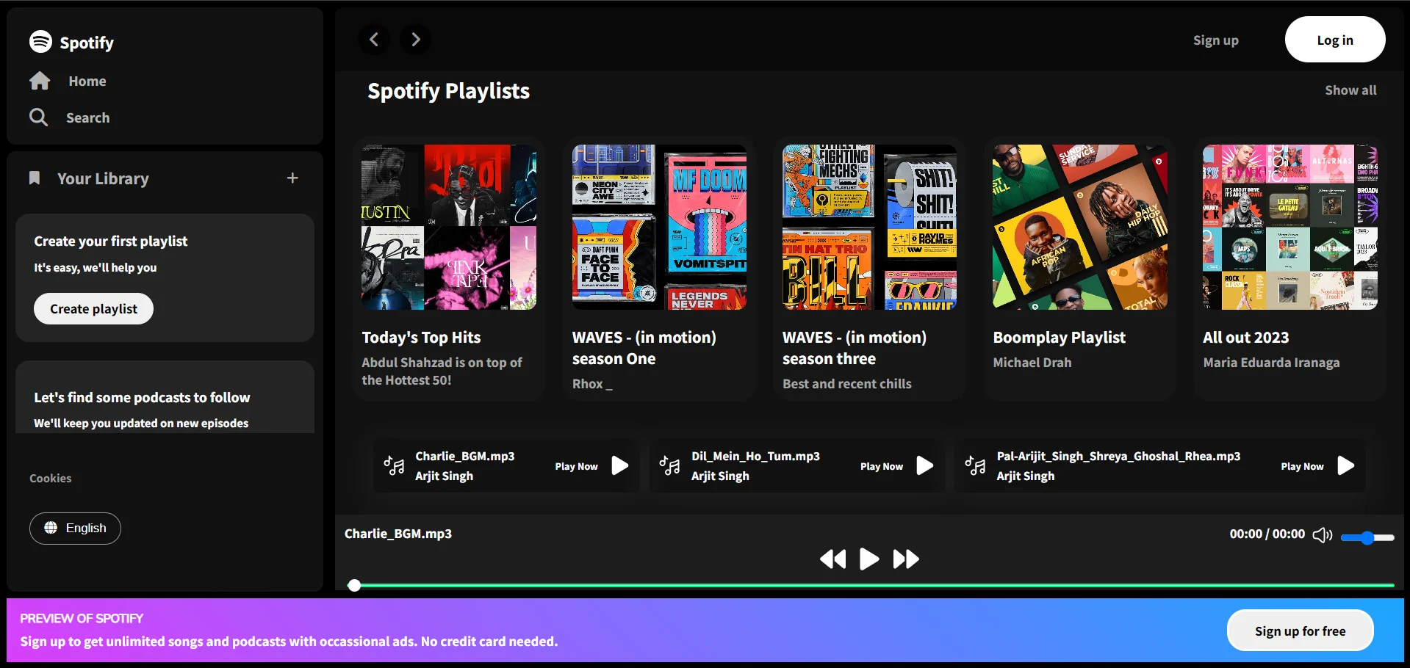
Task: Mute audio via speaker icon
Action: (1323, 535)
